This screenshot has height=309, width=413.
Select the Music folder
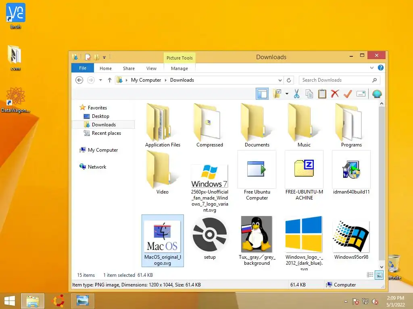(304, 126)
